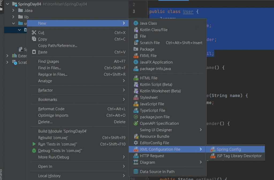This screenshot has height=180, width=274.
Task: Click the Paste clipboard icon
Action: 34,52
